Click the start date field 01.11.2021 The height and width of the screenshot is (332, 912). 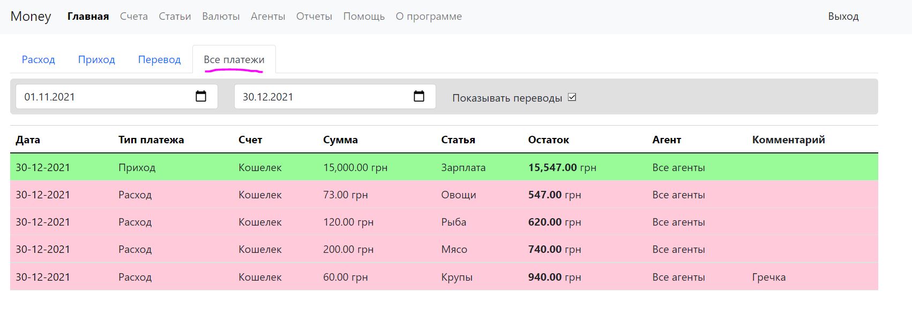[x=102, y=97]
